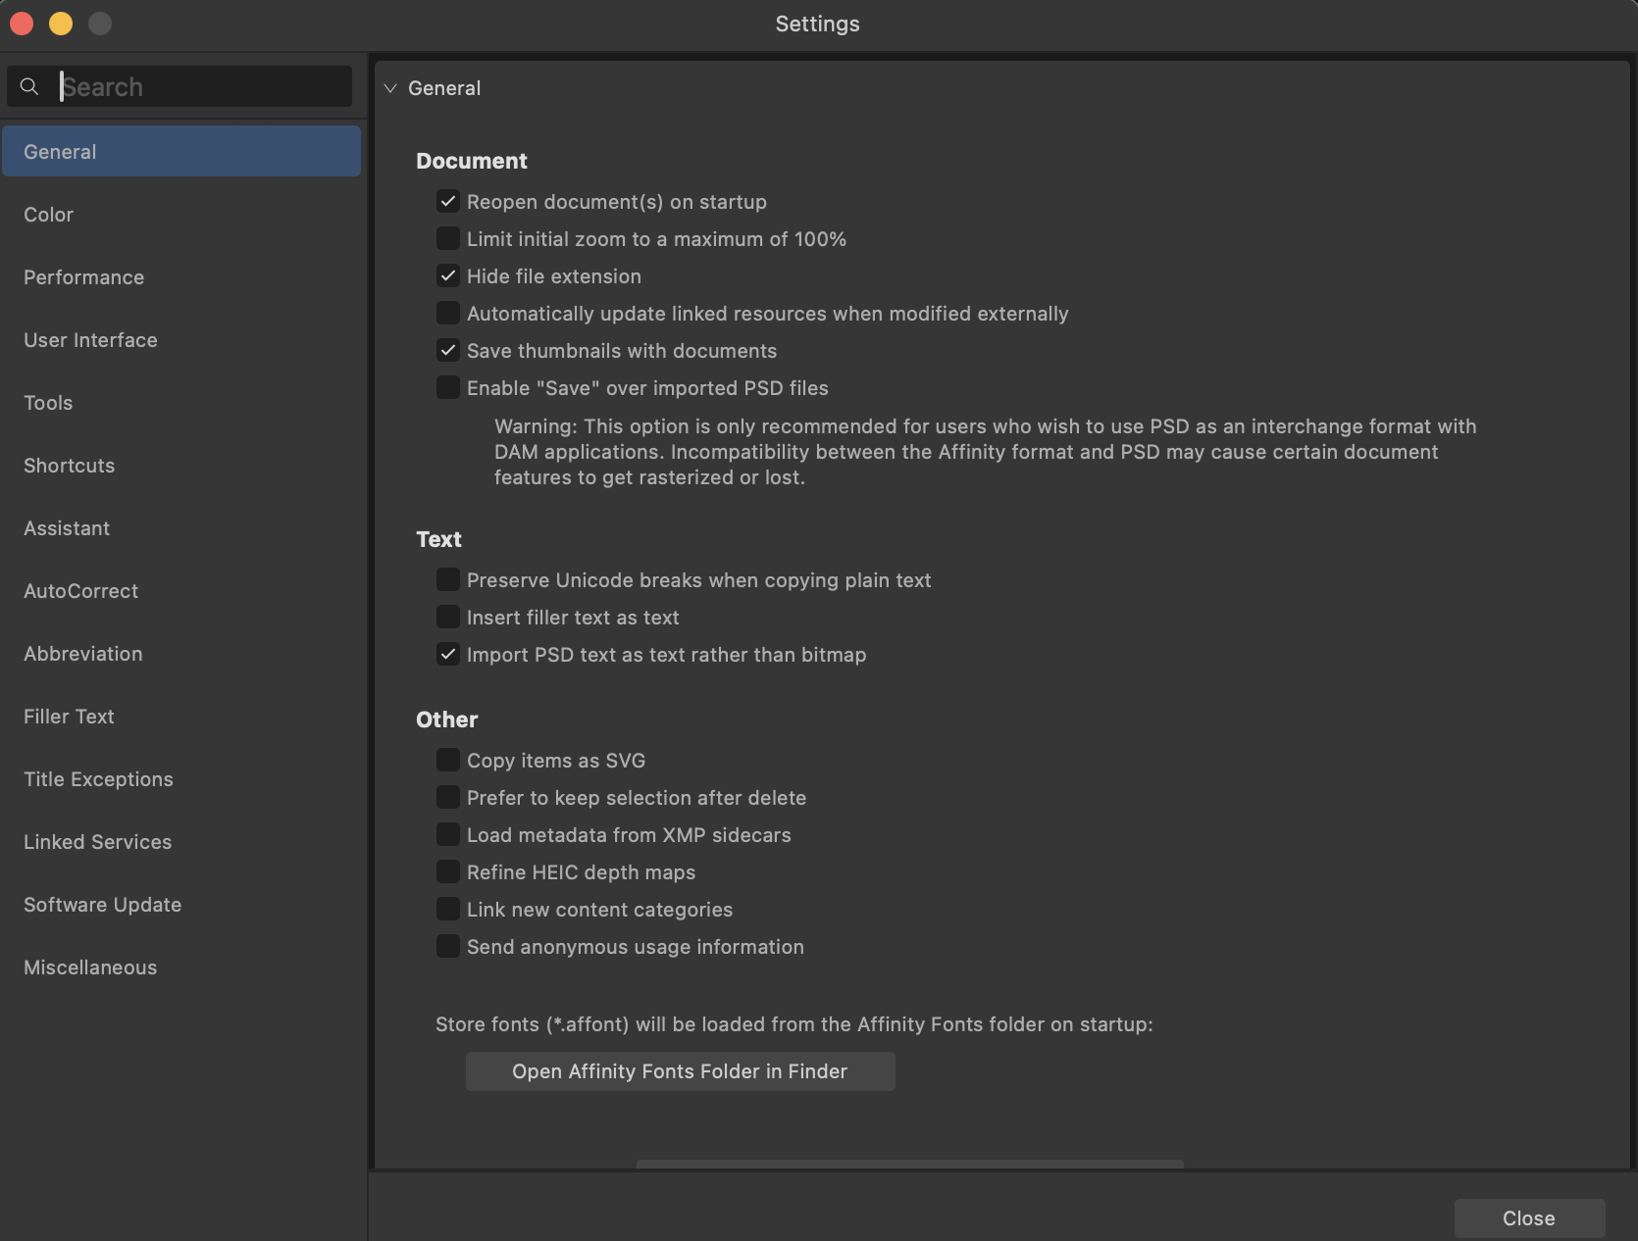1638x1241 pixels.
Task: Enable Link new content categories
Action: pyautogui.click(x=448, y=910)
